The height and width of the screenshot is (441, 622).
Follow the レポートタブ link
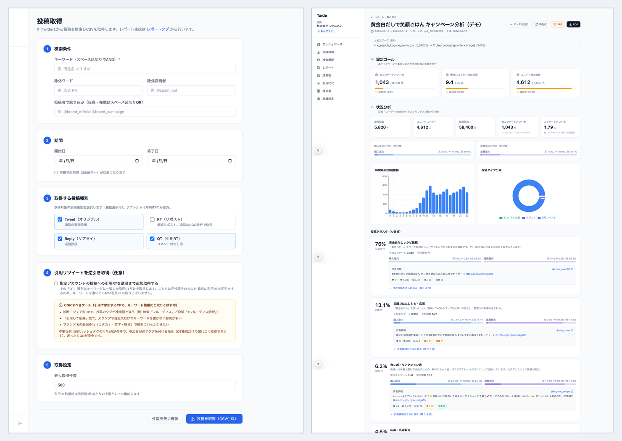[158, 29]
